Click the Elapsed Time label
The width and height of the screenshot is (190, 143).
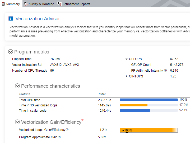tap(22, 59)
